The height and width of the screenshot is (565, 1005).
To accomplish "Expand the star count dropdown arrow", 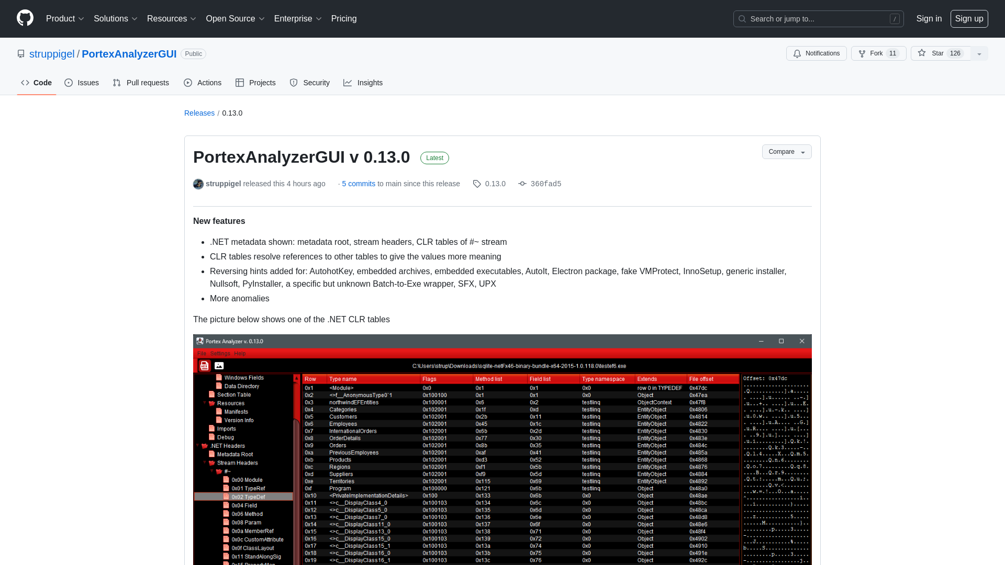I will coord(979,53).
